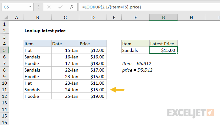Click the 'Sandals' cell in row 6
This screenshot has height=125, width=220.
tap(37, 57)
